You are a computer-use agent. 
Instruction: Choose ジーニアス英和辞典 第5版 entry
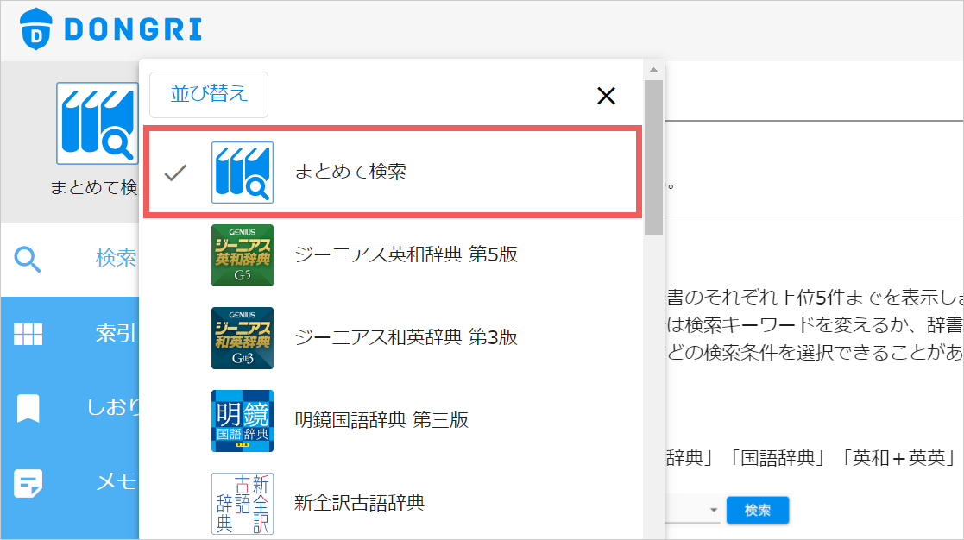click(x=406, y=254)
